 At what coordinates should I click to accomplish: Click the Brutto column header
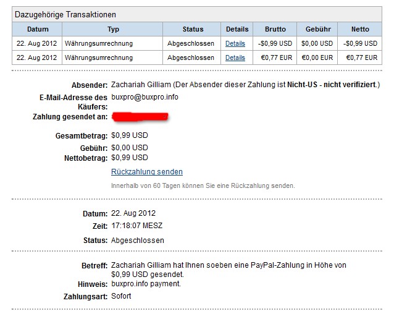[275, 29]
